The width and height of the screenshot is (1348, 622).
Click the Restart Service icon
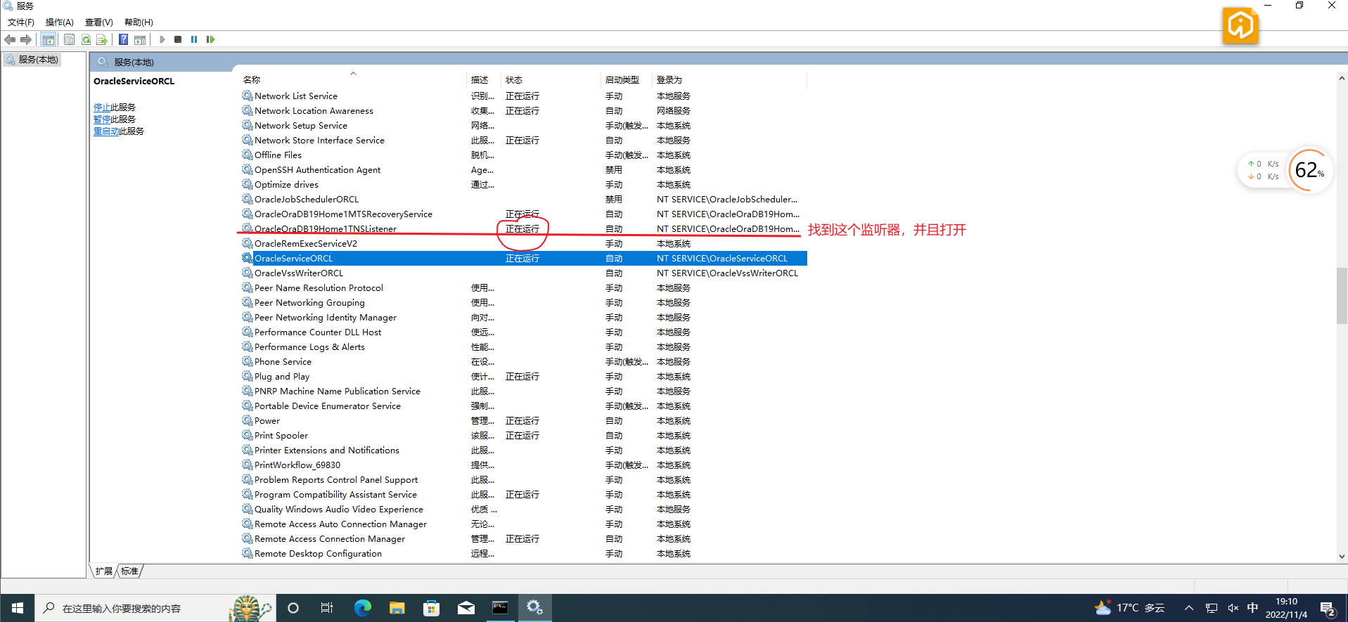(210, 39)
